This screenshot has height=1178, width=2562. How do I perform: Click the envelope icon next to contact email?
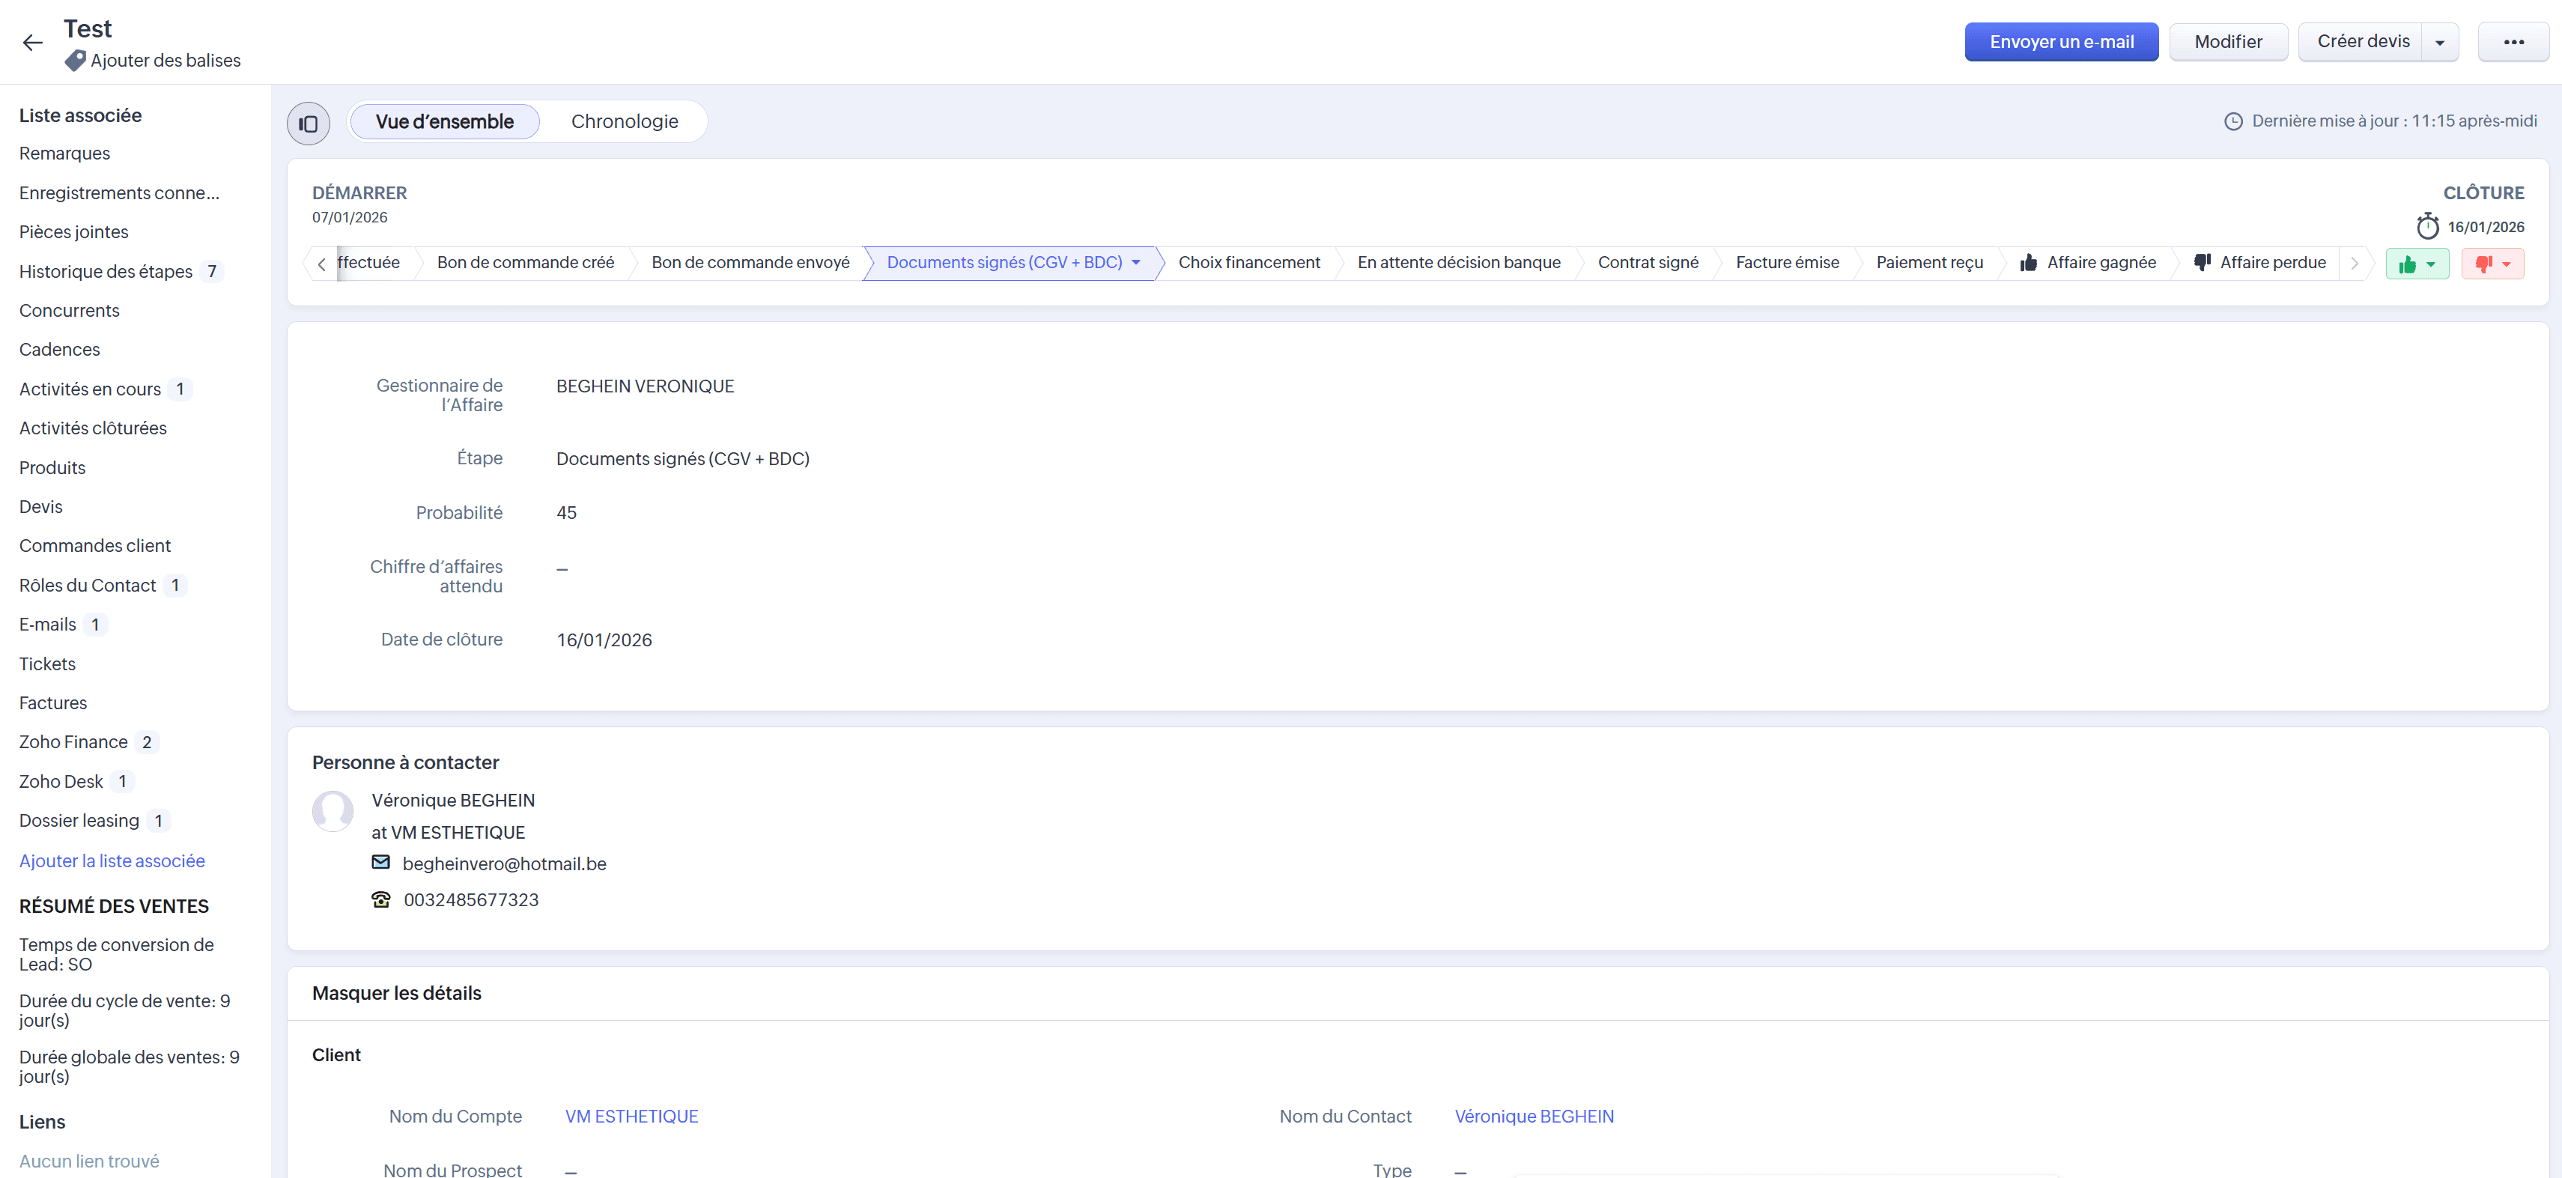pyautogui.click(x=381, y=863)
